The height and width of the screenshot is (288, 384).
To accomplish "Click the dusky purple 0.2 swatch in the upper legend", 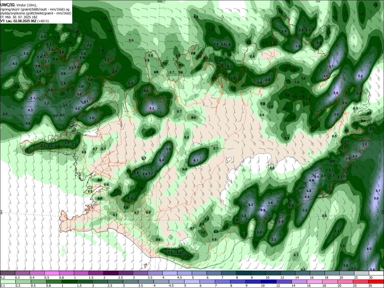I will (x=7, y=273).
